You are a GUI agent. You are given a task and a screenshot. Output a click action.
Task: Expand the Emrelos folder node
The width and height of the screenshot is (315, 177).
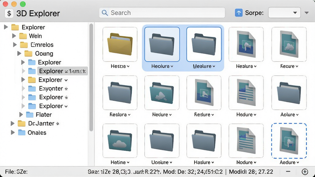(x=15, y=45)
